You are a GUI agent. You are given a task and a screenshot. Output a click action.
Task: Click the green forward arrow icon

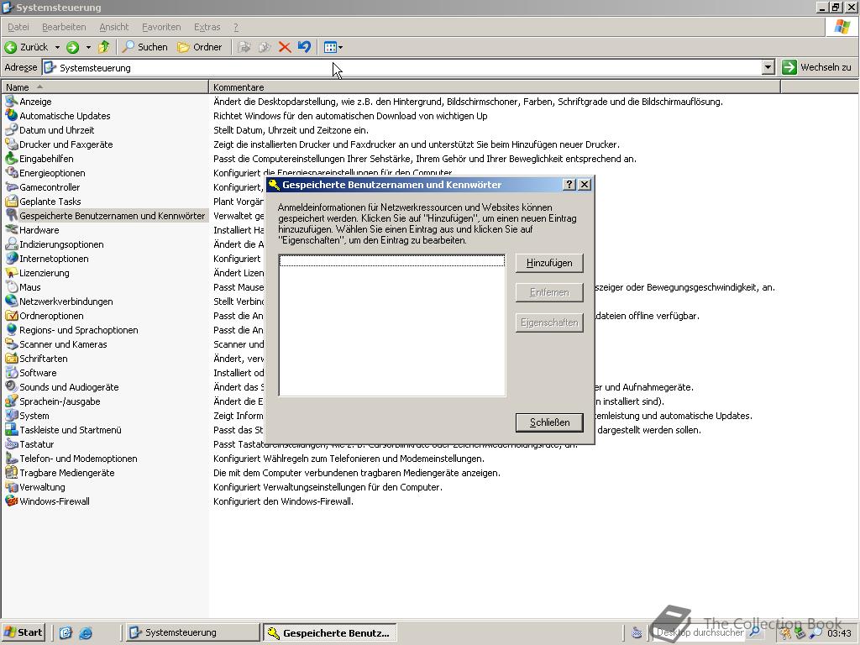coord(72,48)
